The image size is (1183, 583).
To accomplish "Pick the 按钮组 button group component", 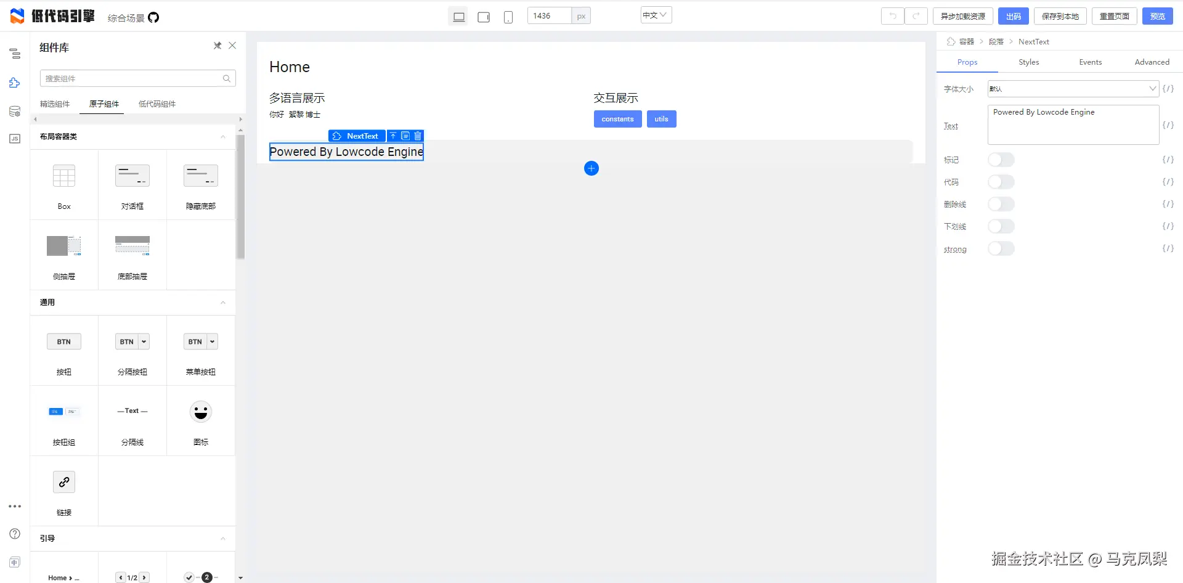I will (x=64, y=420).
